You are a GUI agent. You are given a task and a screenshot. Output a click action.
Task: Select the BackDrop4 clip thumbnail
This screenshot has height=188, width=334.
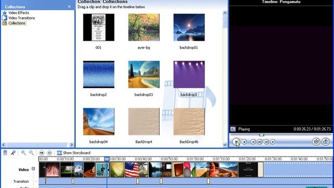[x=144, y=122]
